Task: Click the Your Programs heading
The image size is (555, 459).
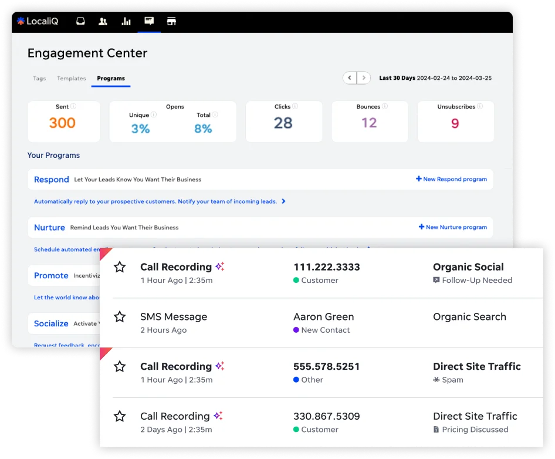Action: (53, 155)
